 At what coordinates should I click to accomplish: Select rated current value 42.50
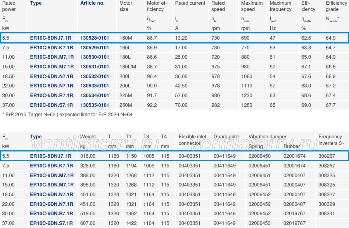pyautogui.click(x=181, y=86)
